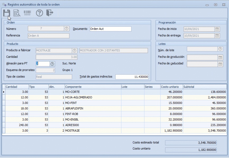Click the Almacén para PT input field
This screenshot has width=229, height=158.
click(43, 64)
